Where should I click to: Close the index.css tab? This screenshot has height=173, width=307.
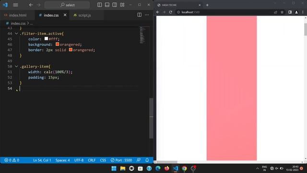(x=65, y=15)
